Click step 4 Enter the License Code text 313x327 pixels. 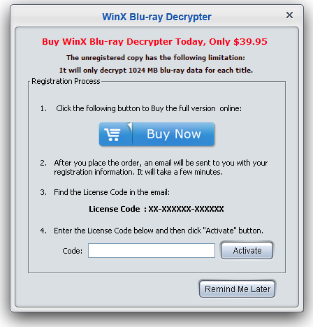point(159,231)
